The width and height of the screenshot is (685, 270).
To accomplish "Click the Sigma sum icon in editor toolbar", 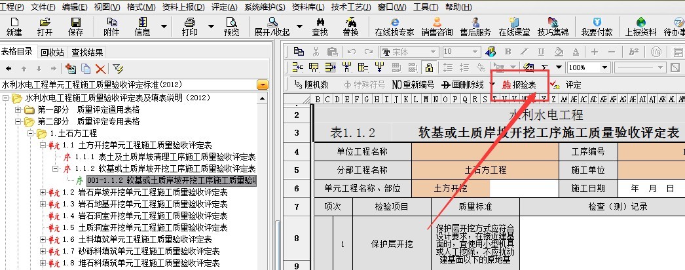I will click(545, 67).
